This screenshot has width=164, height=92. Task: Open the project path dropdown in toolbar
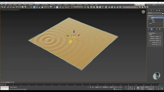click(130, 7)
